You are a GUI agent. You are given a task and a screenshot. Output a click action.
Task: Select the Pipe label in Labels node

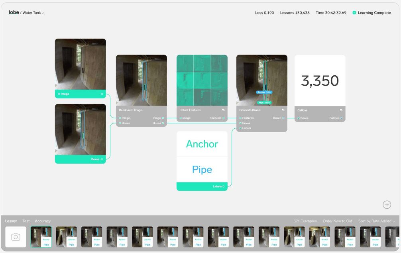point(202,169)
